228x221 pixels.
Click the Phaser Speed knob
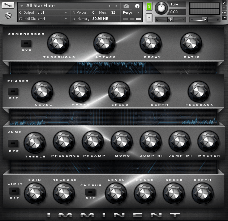[x=119, y=92]
